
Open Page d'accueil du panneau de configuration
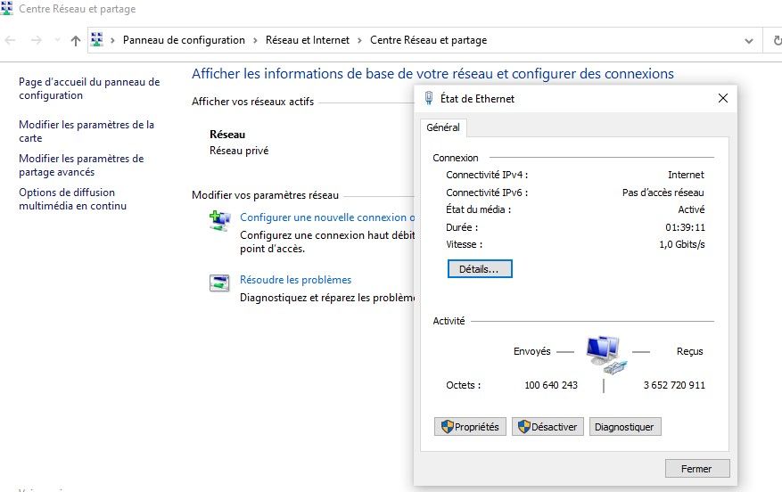(89, 88)
